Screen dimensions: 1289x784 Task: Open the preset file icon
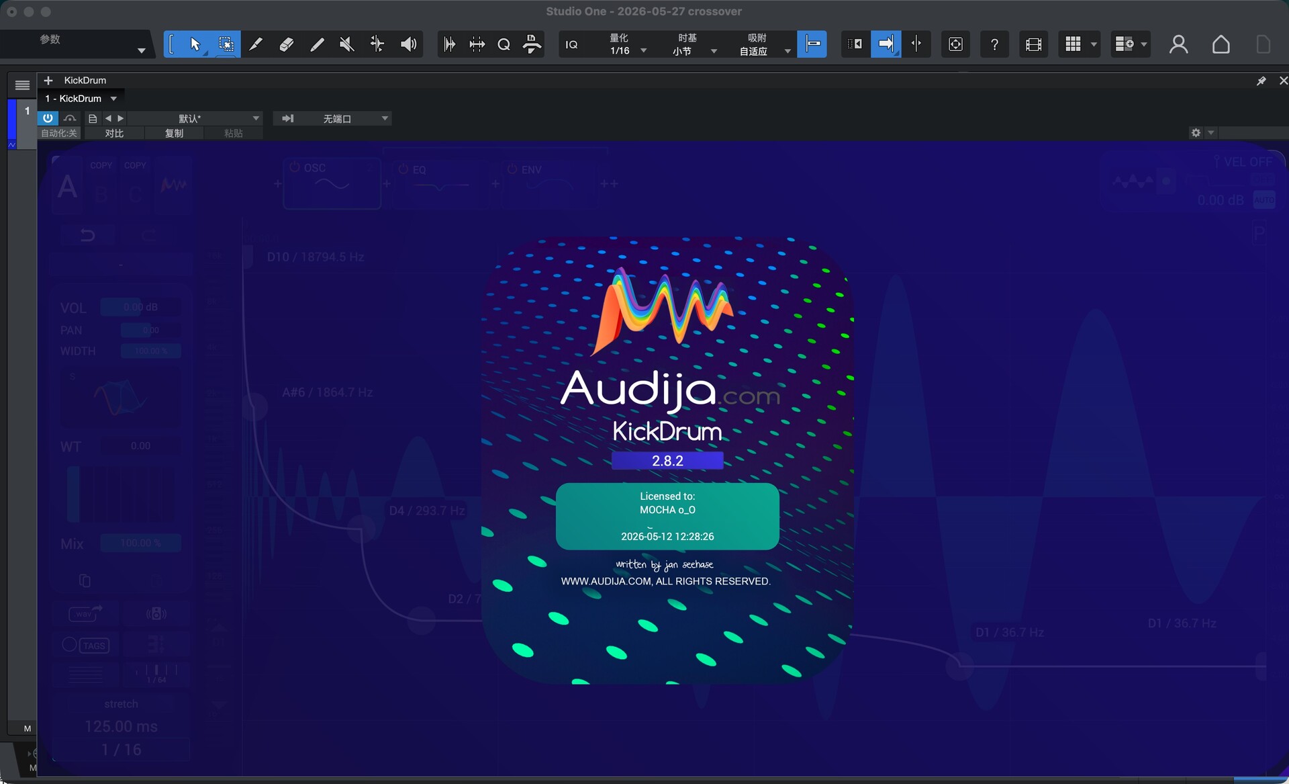[x=93, y=118]
